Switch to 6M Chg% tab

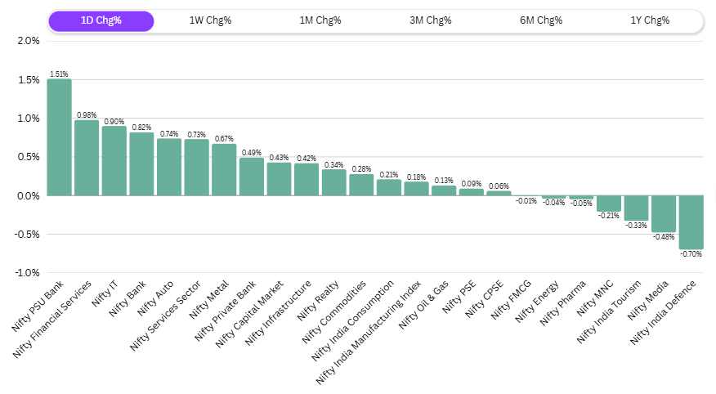click(x=540, y=21)
